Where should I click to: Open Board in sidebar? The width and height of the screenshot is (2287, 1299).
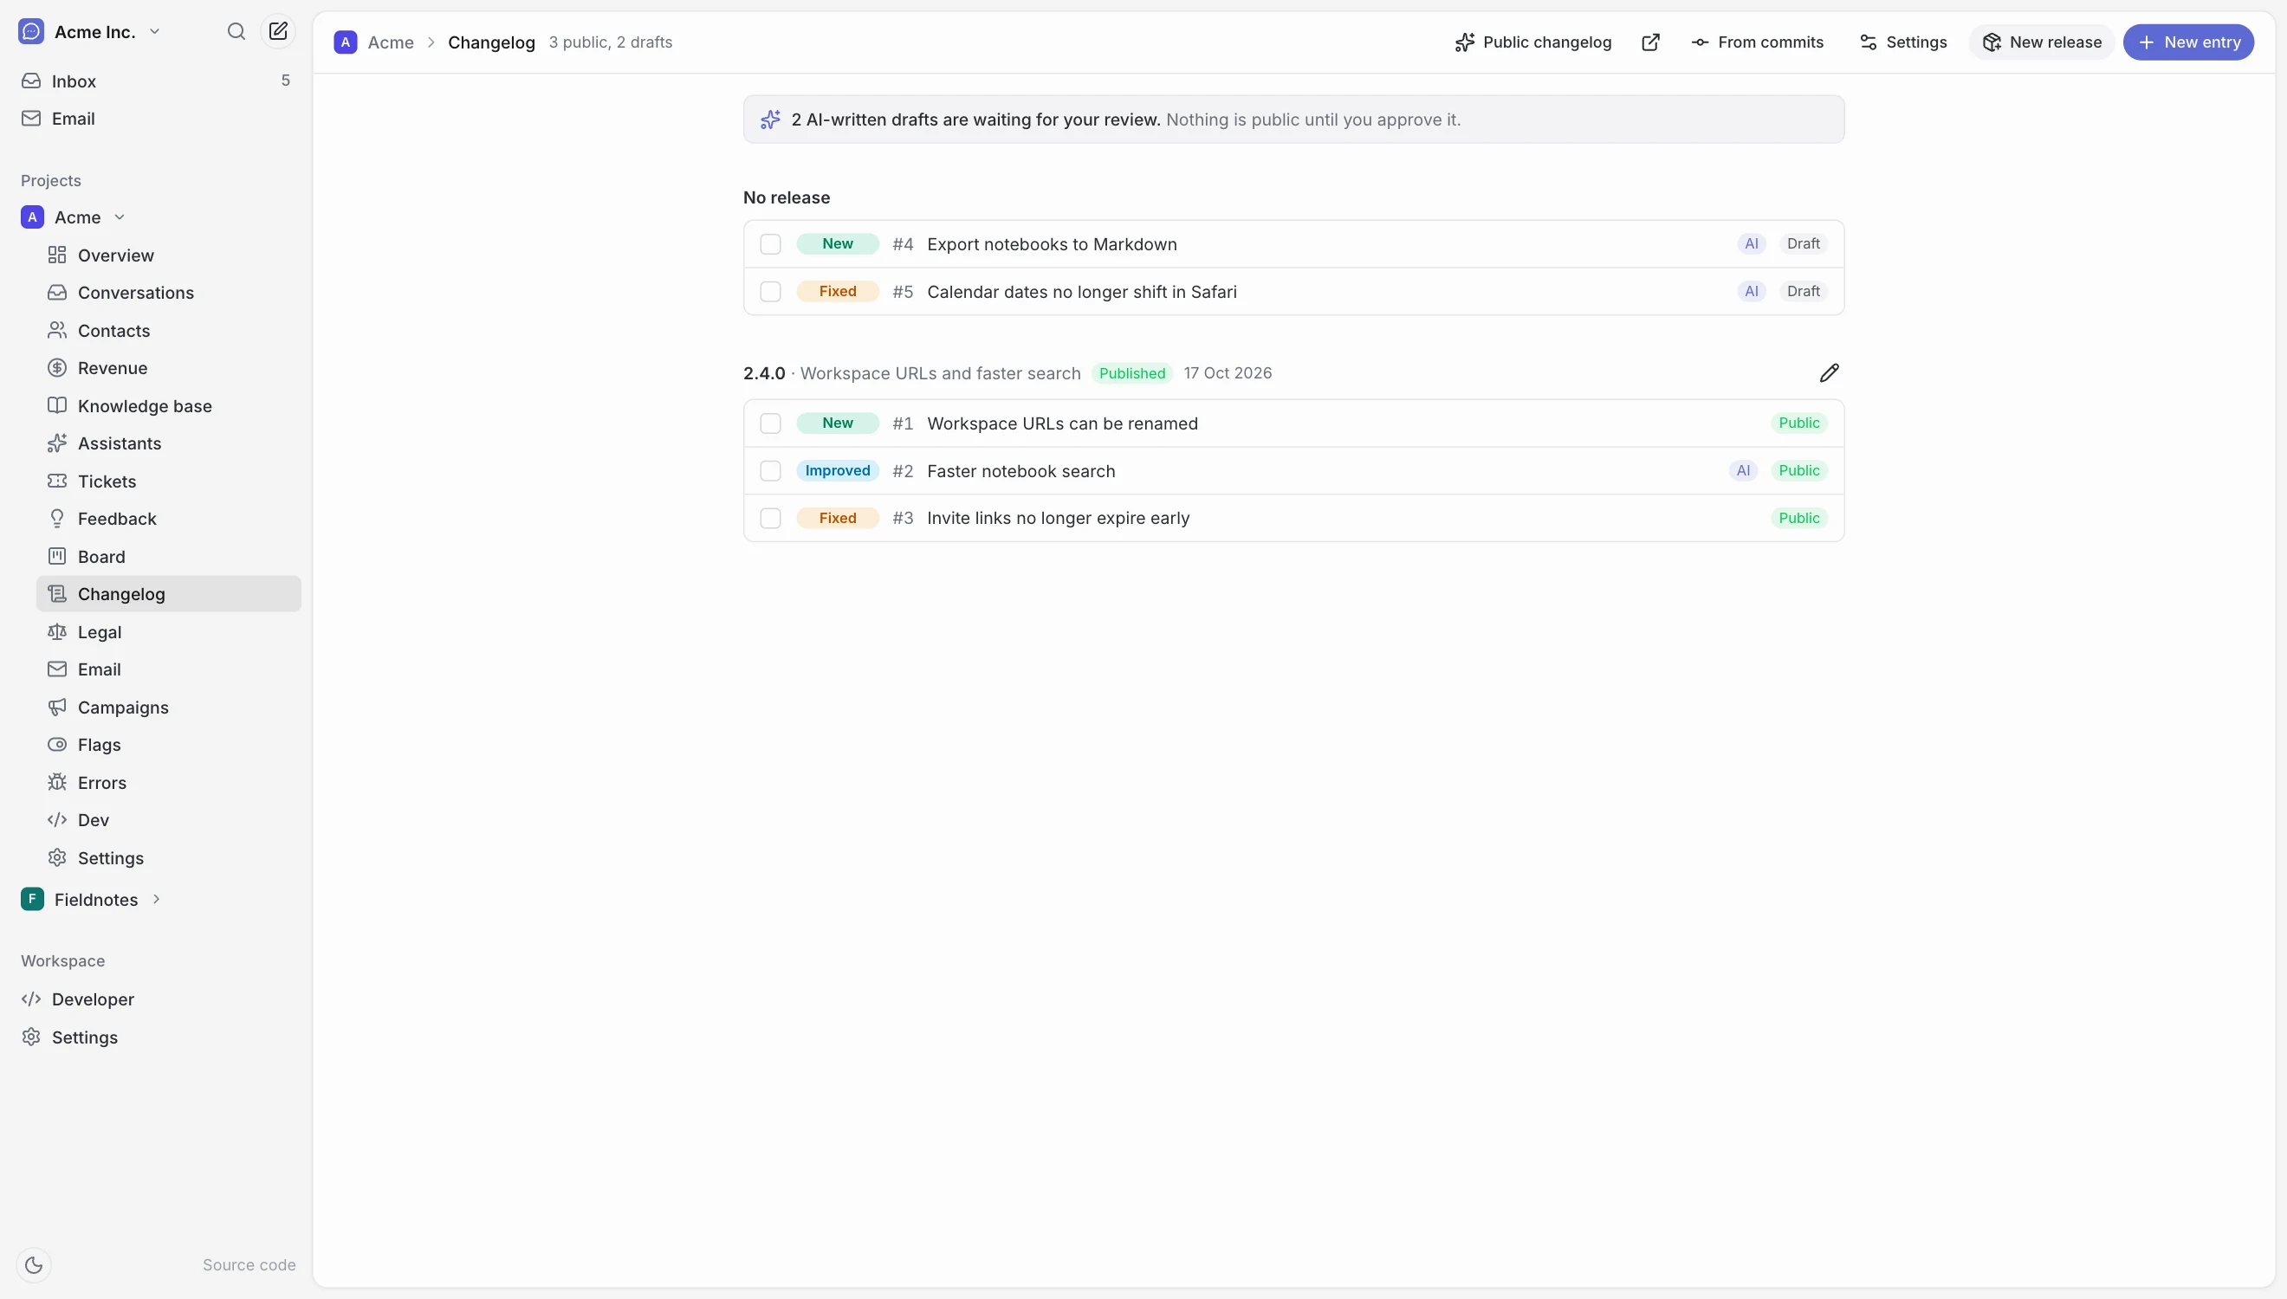click(168, 557)
